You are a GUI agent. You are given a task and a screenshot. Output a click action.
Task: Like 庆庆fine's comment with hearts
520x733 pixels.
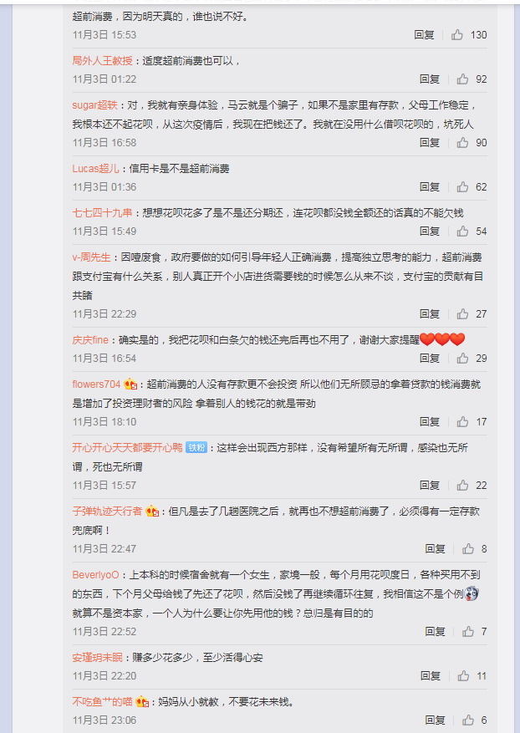[x=462, y=359]
